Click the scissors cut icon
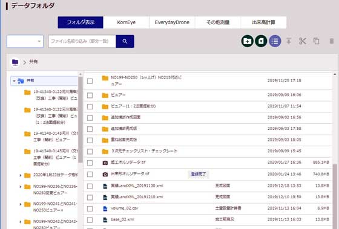The image size is (339, 229). tap(303, 41)
